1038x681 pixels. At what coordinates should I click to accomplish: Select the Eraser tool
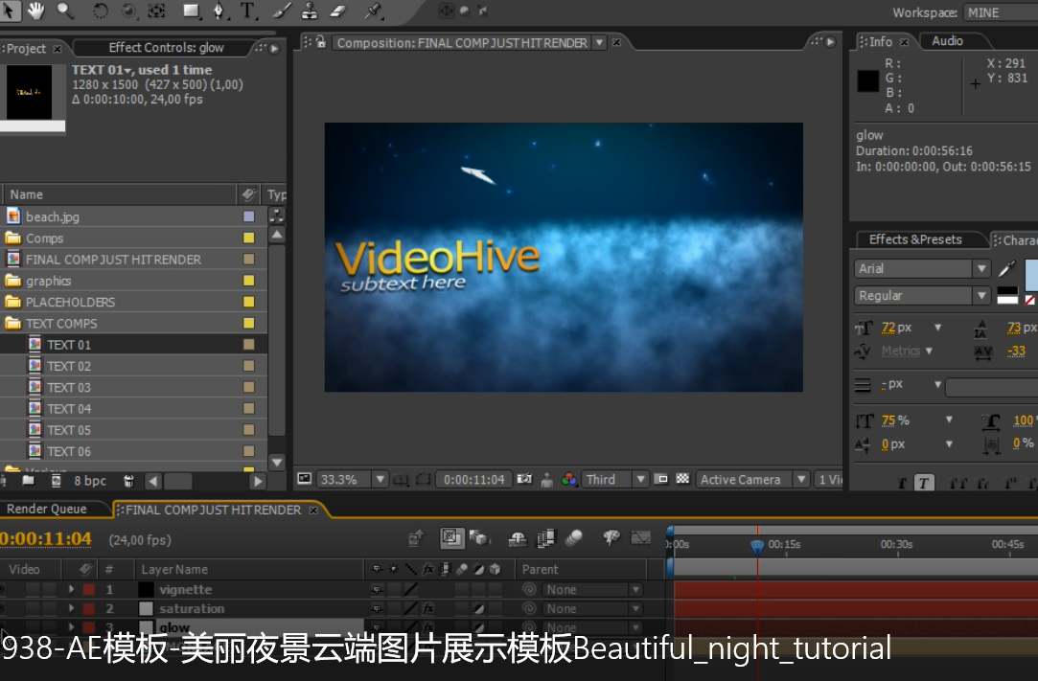(337, 11)
